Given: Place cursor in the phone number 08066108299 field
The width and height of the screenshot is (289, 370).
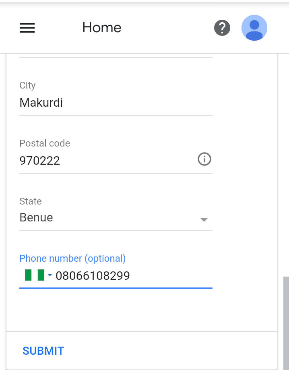Looking at the screenshot, I should pos(134,276).
